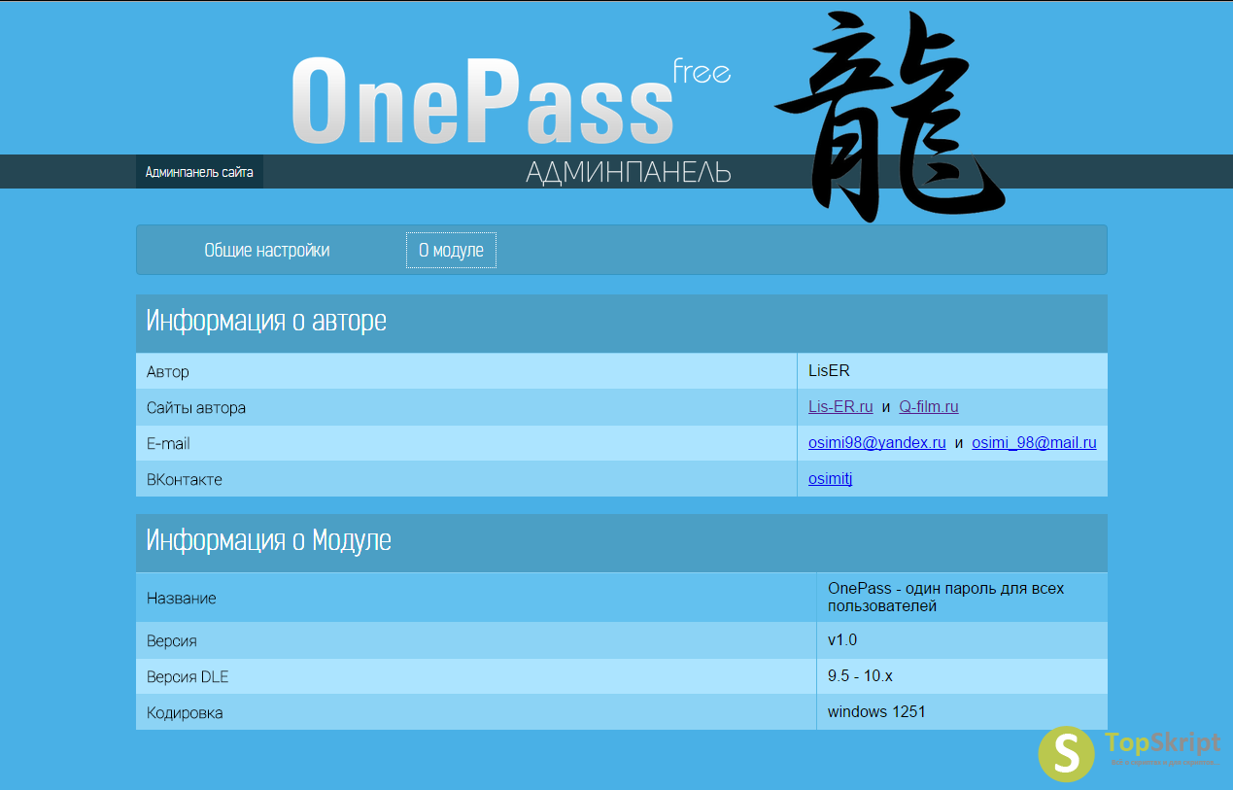Click the Сайты автора label
The width and height of the screenshot is (1233, 790).
pos(196,408)
